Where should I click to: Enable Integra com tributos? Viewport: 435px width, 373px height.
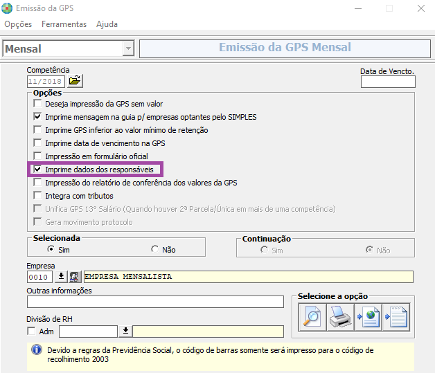[37, 195]
